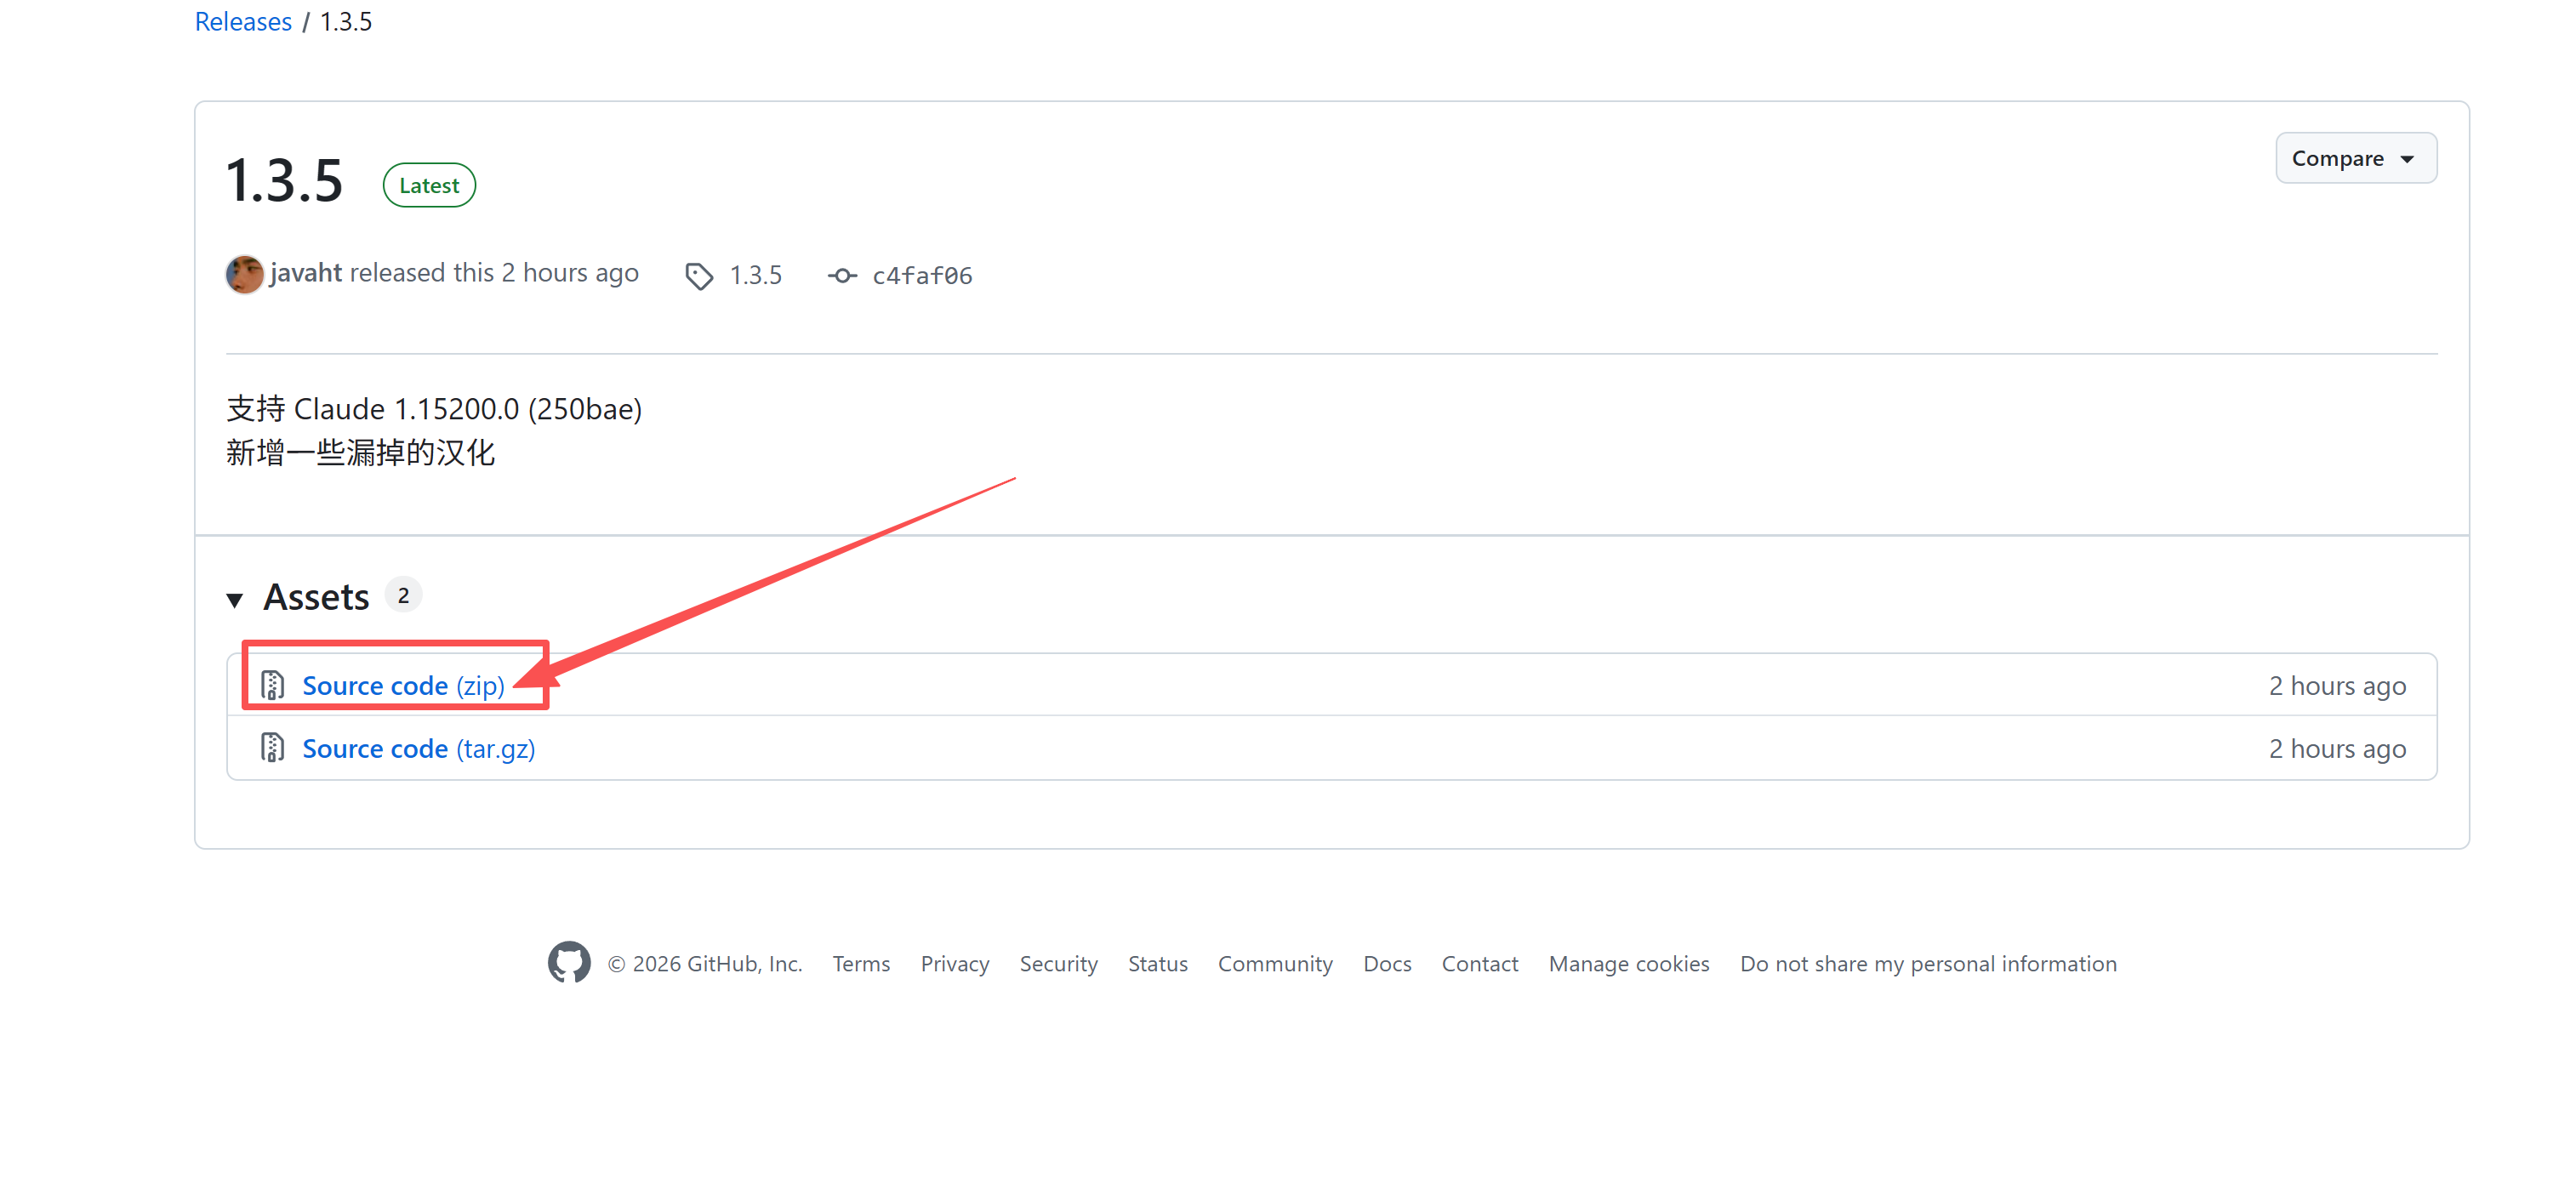This screenshot has width=2576, height=1184.
Task: Collapse the Assets section
Action: point(235,599)
